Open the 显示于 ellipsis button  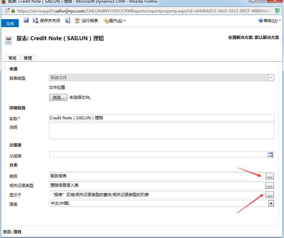point(270,195)
